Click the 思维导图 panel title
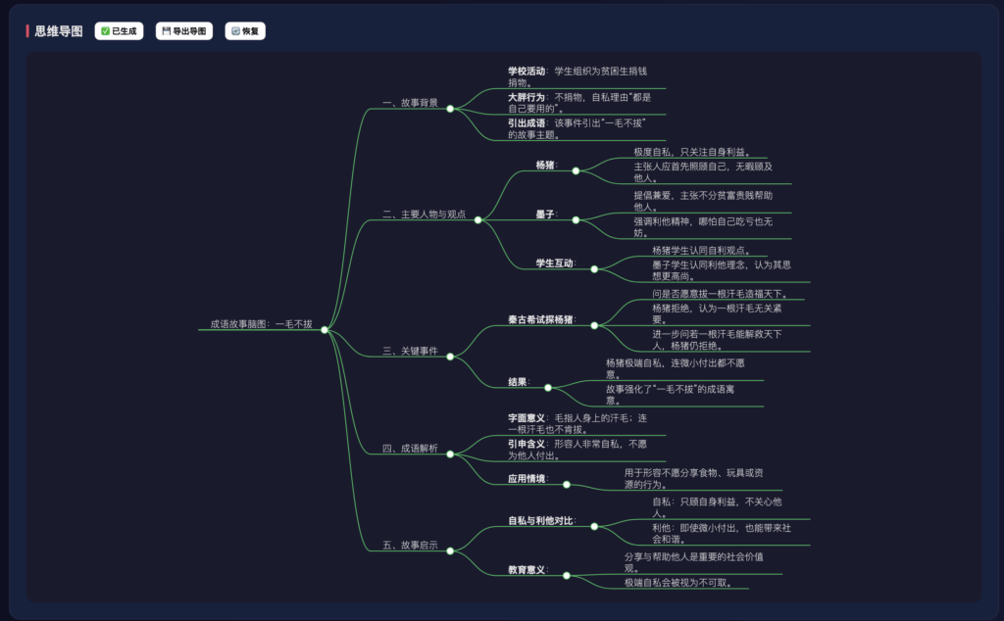The image size is (1004, 621). [x=59, y=31]
